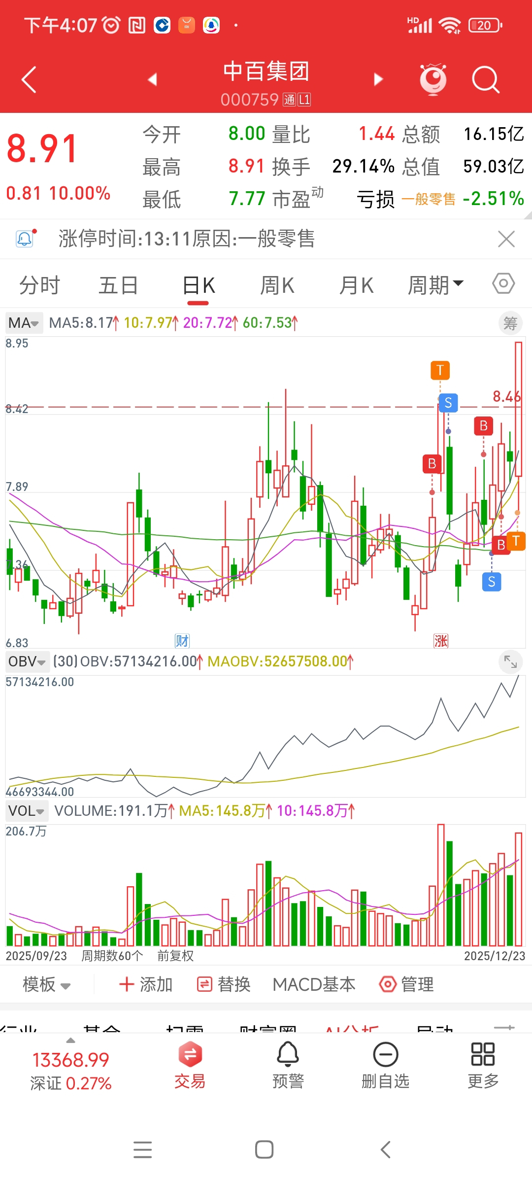532x1183 pixels.
Task: Tap VOLUME:191.1万 readout
Action: point(114,811)
